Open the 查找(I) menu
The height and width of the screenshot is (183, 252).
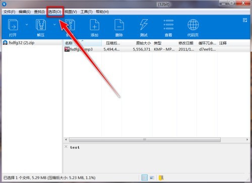(39, 12)
